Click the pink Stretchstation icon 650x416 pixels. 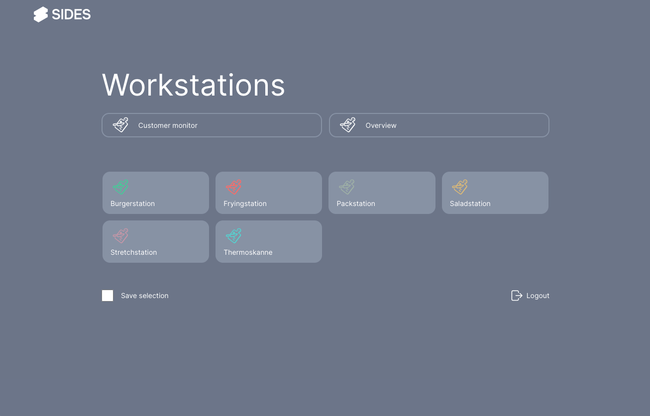point(120,236)
